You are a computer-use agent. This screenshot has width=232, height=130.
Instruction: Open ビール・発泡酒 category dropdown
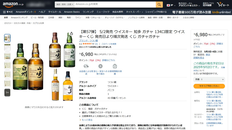tap(38, 18)
